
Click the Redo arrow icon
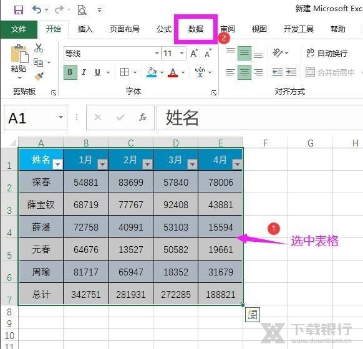(x=59, y=10)
